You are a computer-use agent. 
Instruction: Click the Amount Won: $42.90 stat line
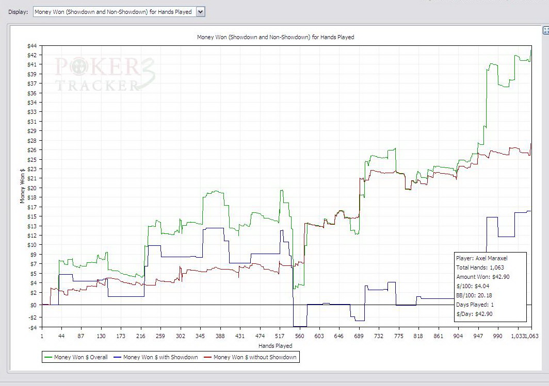[482, 277]
